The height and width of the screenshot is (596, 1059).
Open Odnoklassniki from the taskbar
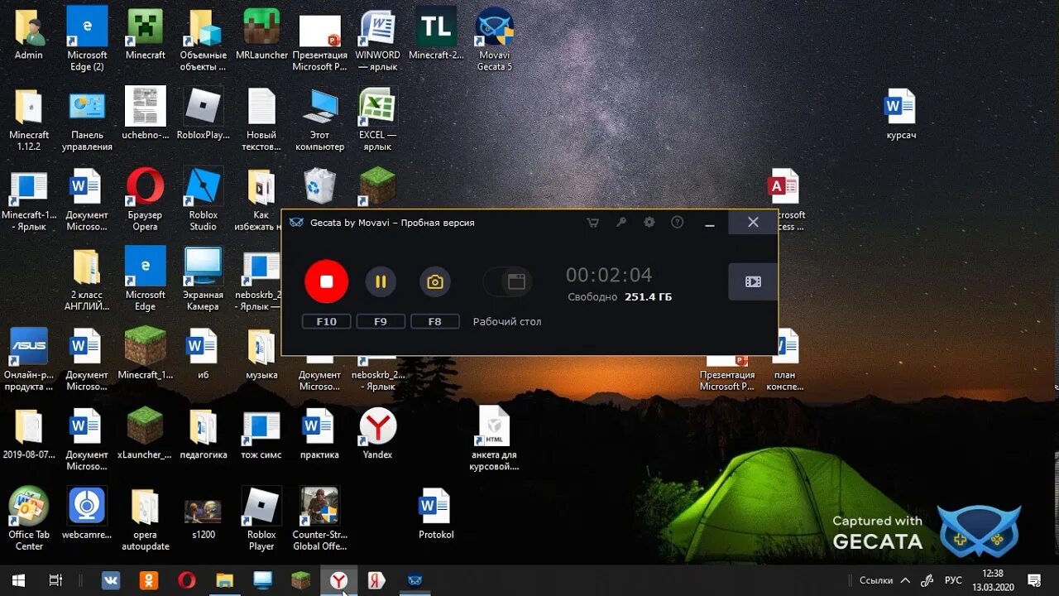pos(149,580)
